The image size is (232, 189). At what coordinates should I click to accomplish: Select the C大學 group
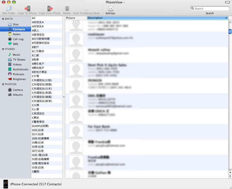click(47, 105)
